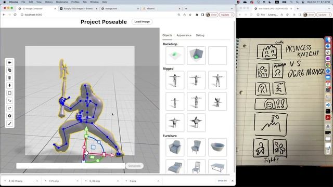333x187 pixels.
Task: Open Chrome from the dock
Action: click(x=328, y=64)
